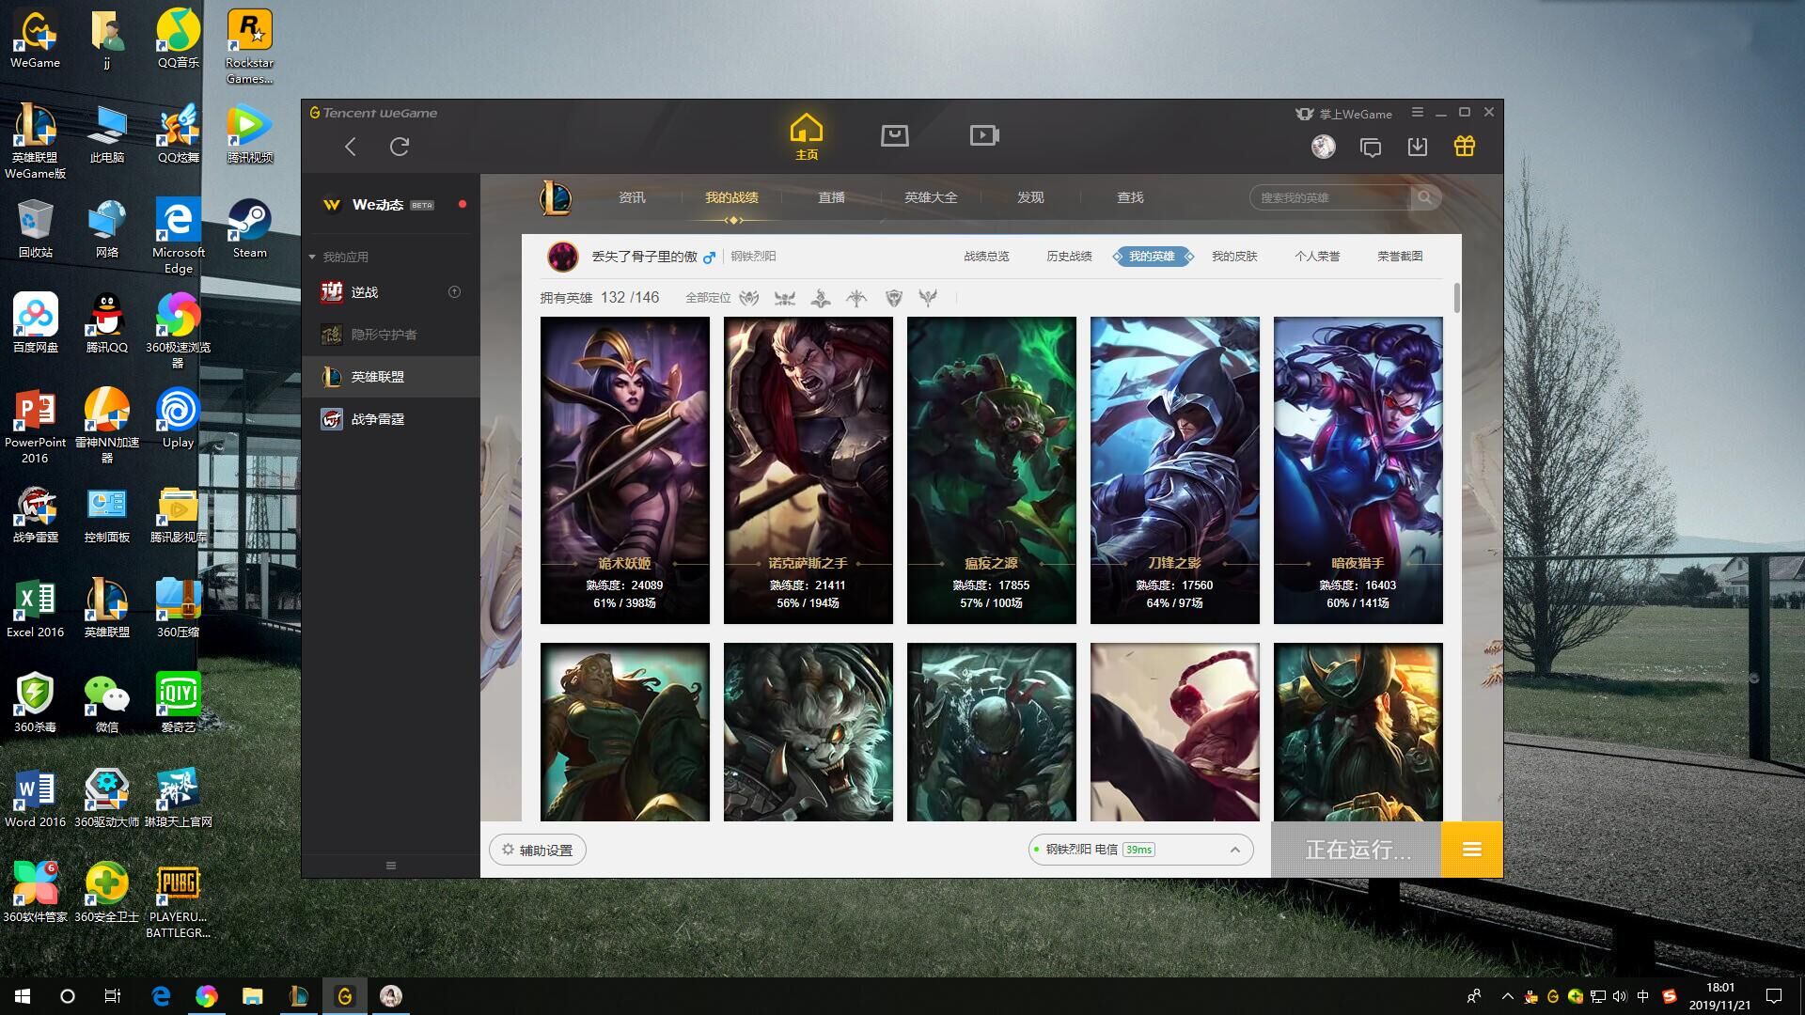Switch to the 直播 tab
This screenshot has height=1015, width=1805.
coord(831,197)
